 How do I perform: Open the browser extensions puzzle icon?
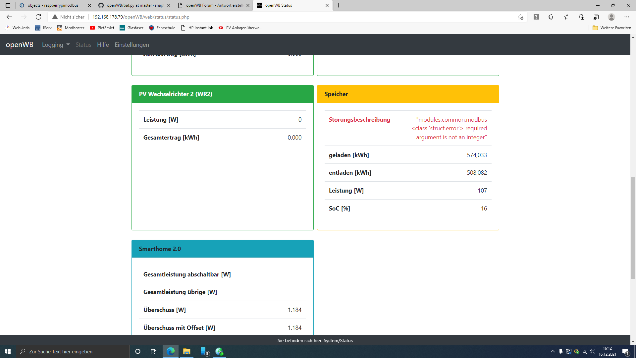point(551,17)
